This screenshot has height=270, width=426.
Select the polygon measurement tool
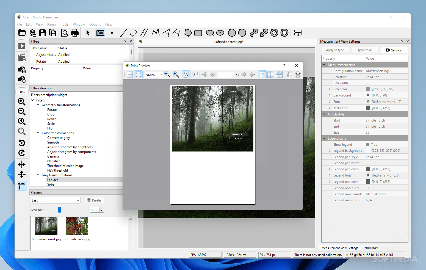(x=188, y=33)
